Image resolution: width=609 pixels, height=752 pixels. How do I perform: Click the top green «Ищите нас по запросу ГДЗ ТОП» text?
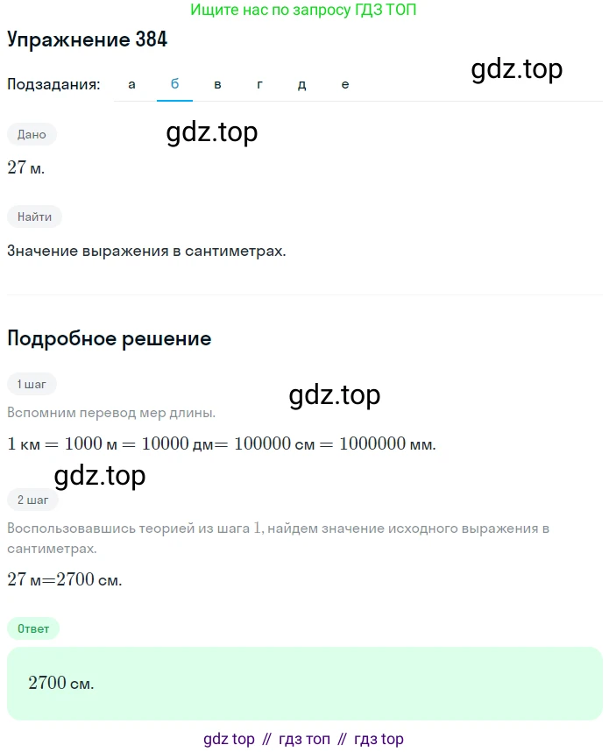(x=303, y=10)
